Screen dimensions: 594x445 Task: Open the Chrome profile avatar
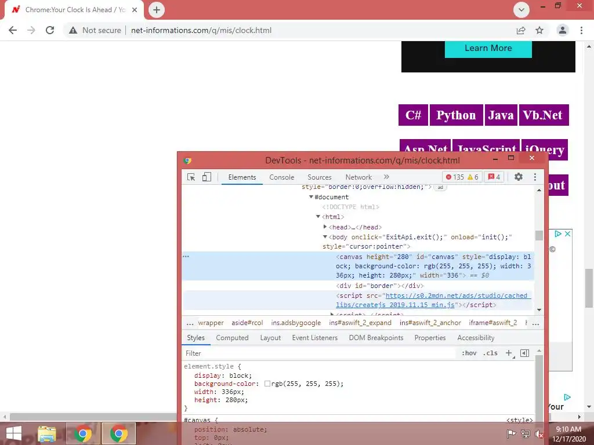[563, 30]
